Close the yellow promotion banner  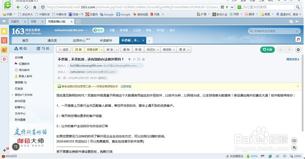(x=298, y=86)
